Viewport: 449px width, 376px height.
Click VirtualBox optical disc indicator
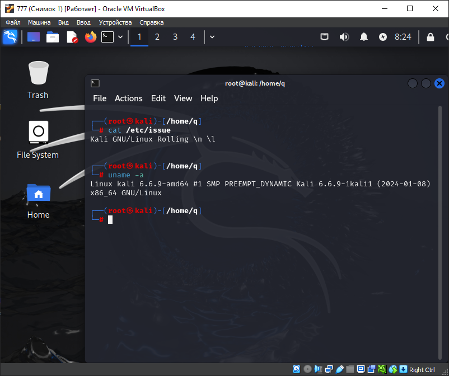[x=307, y=369]
